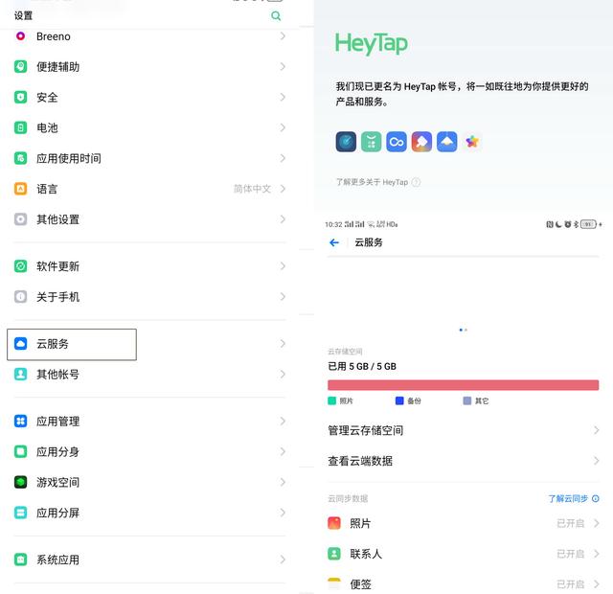Tap the red cloud storage usage bar
The height and width of the screenshot is (594, 613).
[464, 385]
